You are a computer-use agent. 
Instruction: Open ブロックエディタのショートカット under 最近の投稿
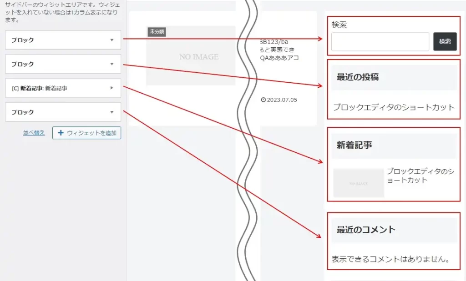click(x=394, y=107)
